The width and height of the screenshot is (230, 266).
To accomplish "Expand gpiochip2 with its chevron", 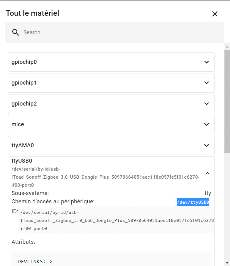I will pyautogui.click(x=207, y=104).
